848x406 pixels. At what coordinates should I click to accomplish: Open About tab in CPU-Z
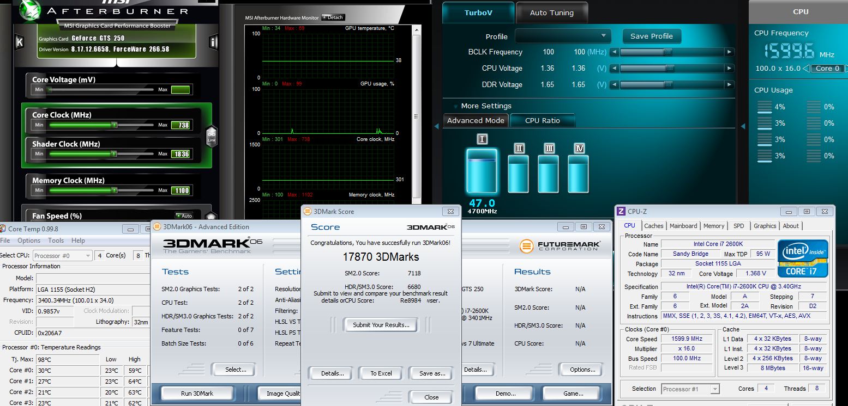pyautogui.click(x=791, y=226)
